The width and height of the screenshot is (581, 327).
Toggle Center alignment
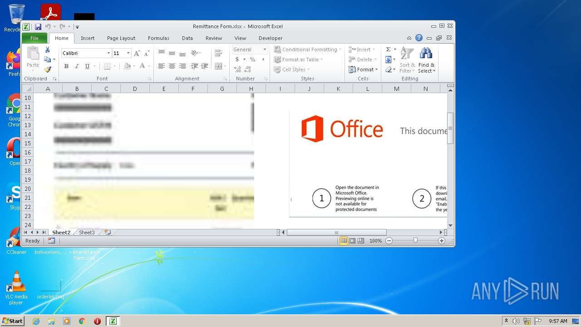coord(172,66)
